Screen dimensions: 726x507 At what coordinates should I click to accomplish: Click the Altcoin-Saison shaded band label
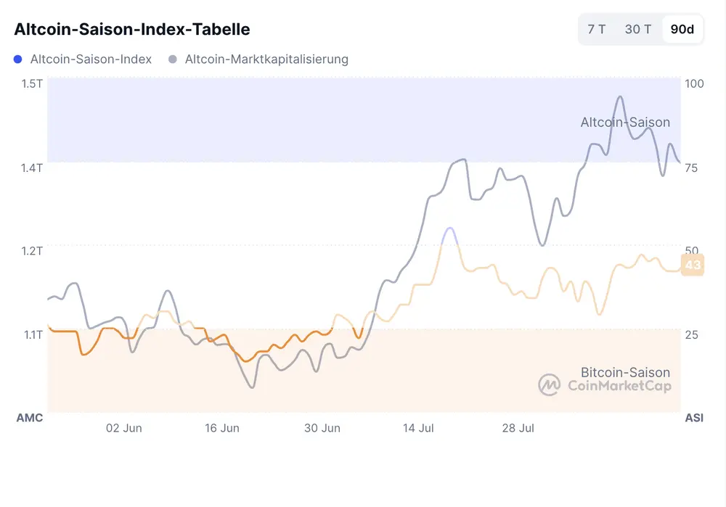(x=625, y=123)
